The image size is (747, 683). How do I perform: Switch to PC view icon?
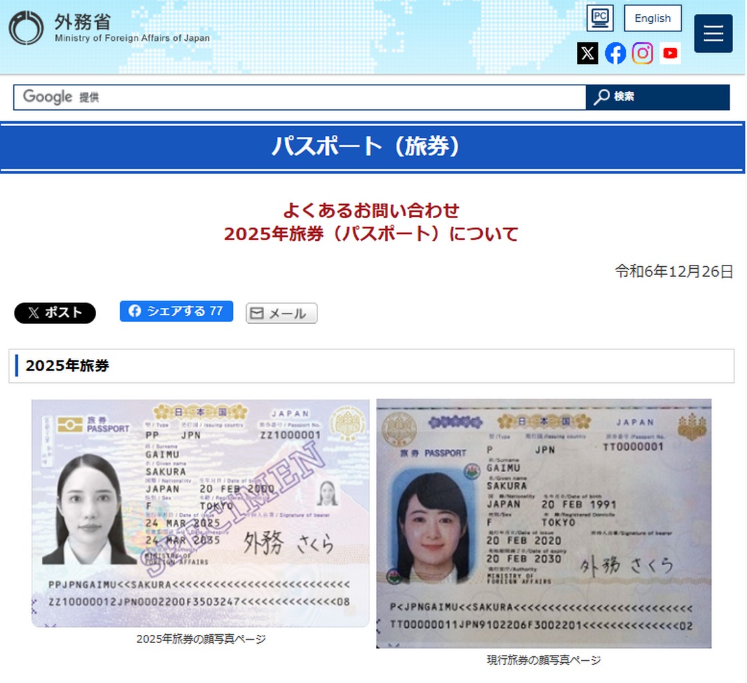point(600,18)
